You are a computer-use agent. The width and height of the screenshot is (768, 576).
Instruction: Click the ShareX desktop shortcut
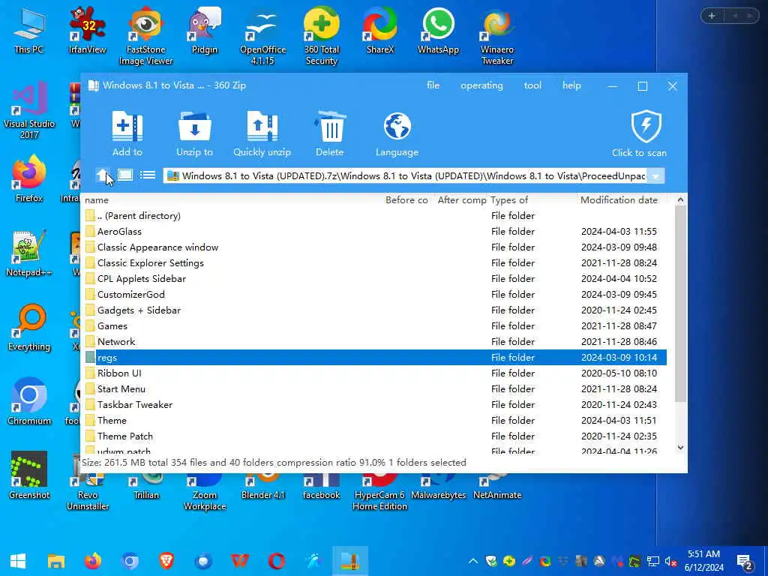click(x=380, y=31)
